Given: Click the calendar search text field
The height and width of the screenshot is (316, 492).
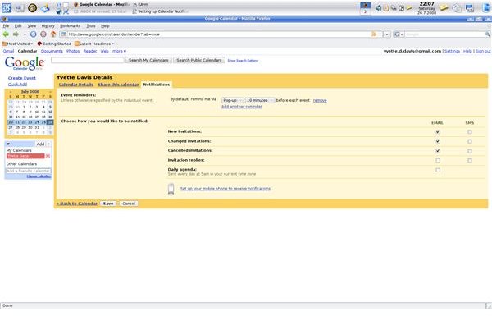Looking at the screenshot, I should click(88, 60).
